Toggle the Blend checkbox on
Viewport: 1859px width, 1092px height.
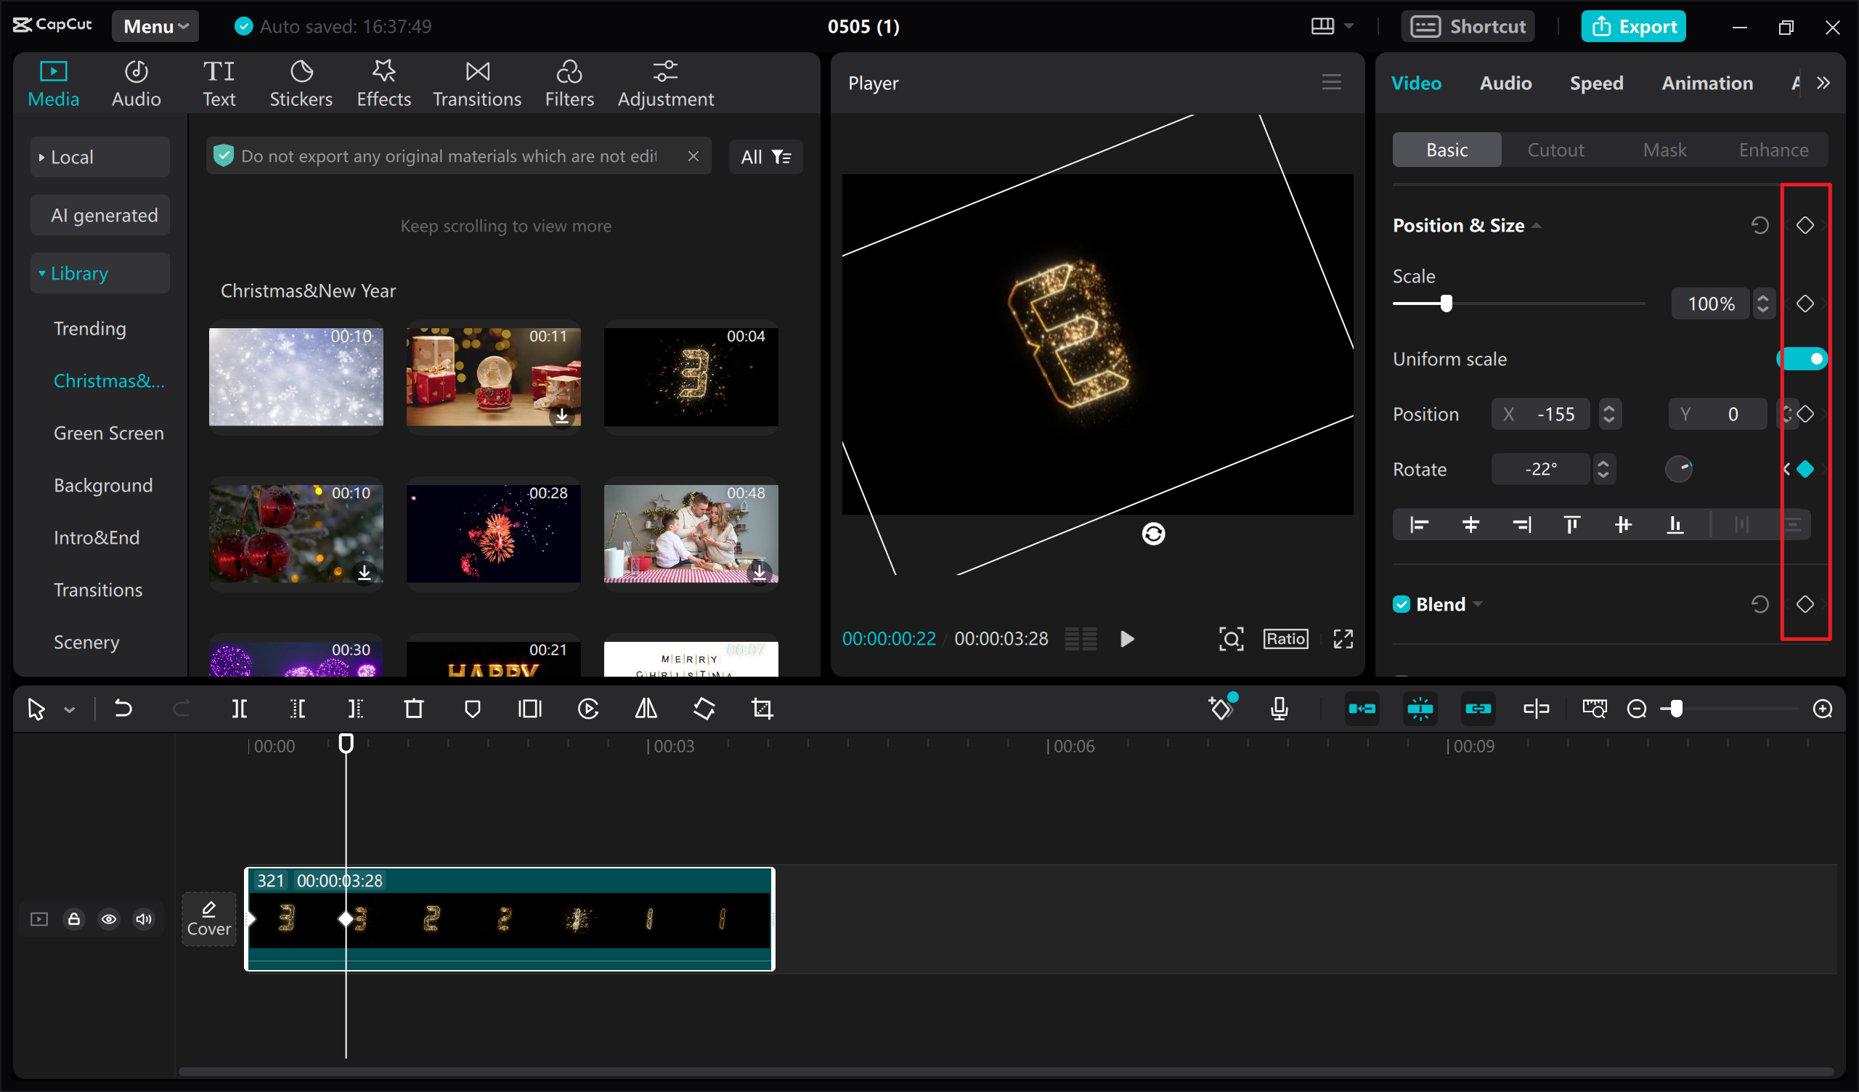[x=1403, y=603]
